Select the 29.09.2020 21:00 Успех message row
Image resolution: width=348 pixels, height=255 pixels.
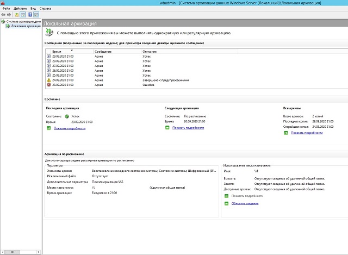[196, 57]
